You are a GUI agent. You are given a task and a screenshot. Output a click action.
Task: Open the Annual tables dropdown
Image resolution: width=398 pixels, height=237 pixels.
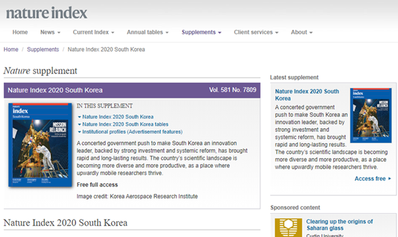click(147, 32)
